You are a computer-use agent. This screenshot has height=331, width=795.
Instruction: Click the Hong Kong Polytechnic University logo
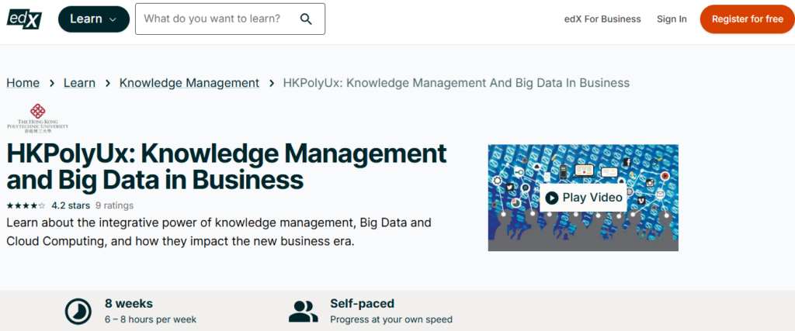click(x=37, y=118)
